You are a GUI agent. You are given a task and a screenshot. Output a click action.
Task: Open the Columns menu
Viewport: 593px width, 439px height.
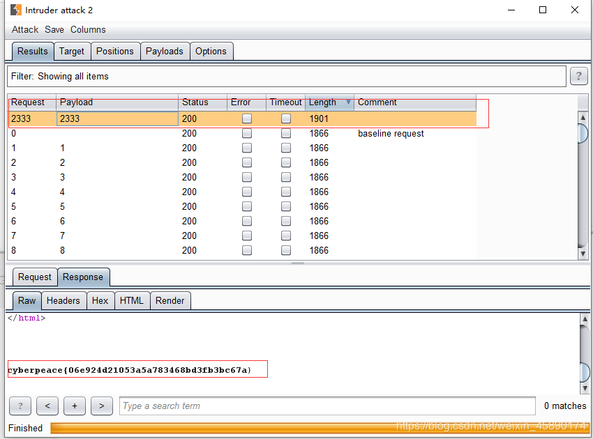(x=88, y=29)
